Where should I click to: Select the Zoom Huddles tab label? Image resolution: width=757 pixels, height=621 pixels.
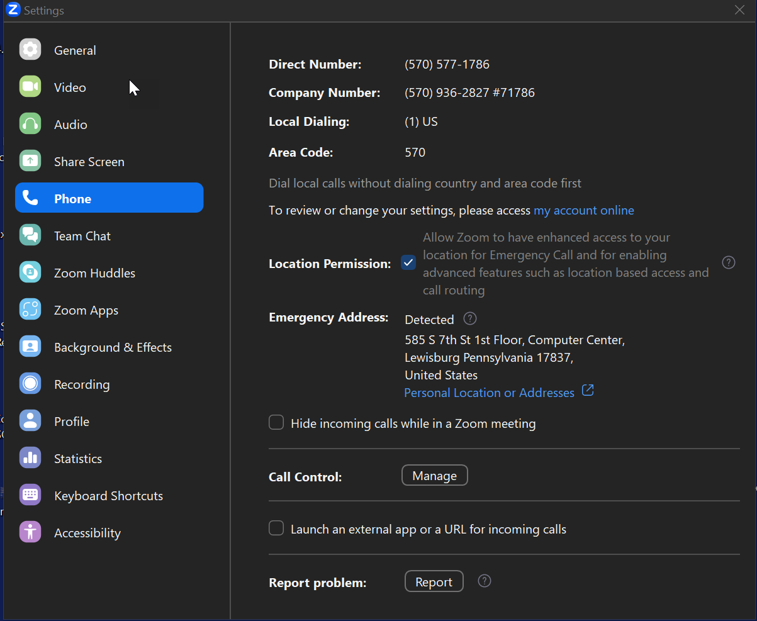pyautogui.click(x=94, y=273)
